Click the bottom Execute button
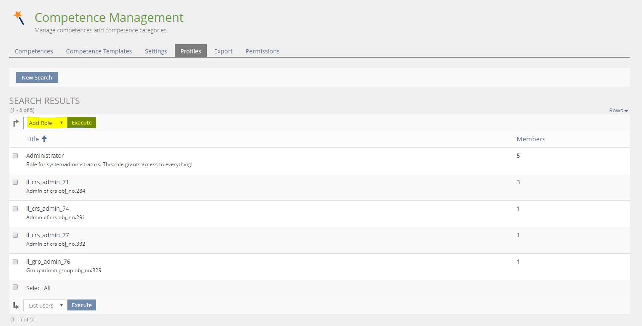Viewport: 642px width, 326px height. pyautogui.click(x=82, y=305)
